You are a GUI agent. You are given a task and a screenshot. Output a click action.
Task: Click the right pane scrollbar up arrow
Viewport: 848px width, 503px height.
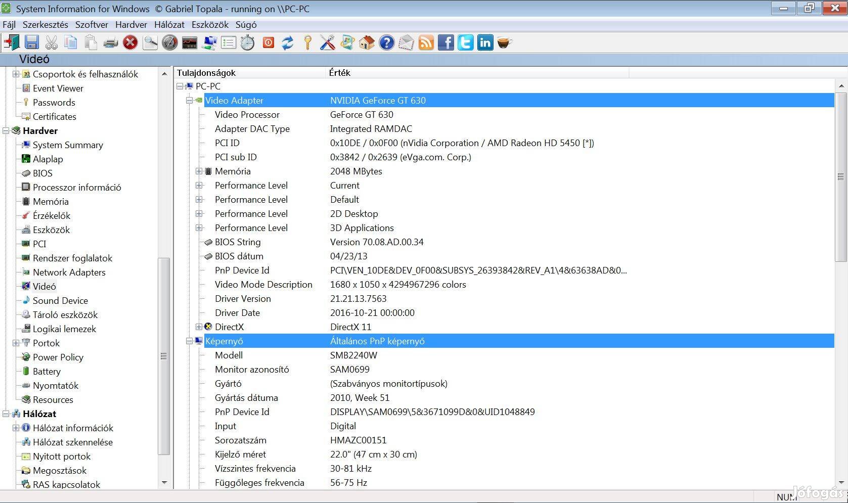[x=841, y=85]
